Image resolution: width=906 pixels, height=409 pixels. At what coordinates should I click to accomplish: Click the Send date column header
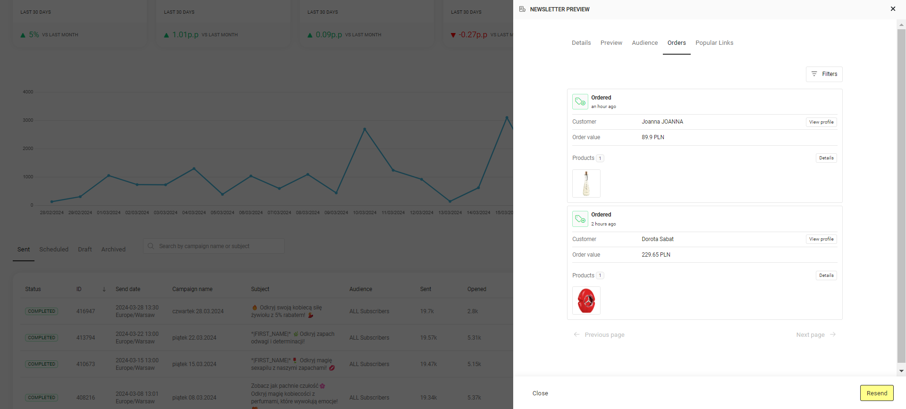(x=128, y=289)
